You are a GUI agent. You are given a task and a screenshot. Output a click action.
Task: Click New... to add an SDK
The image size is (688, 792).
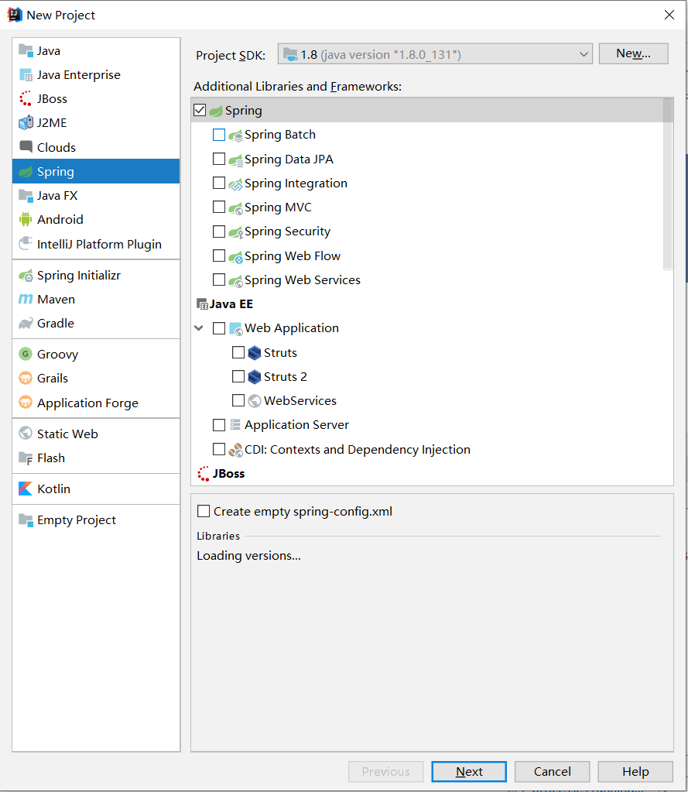[x=634, y=53]
